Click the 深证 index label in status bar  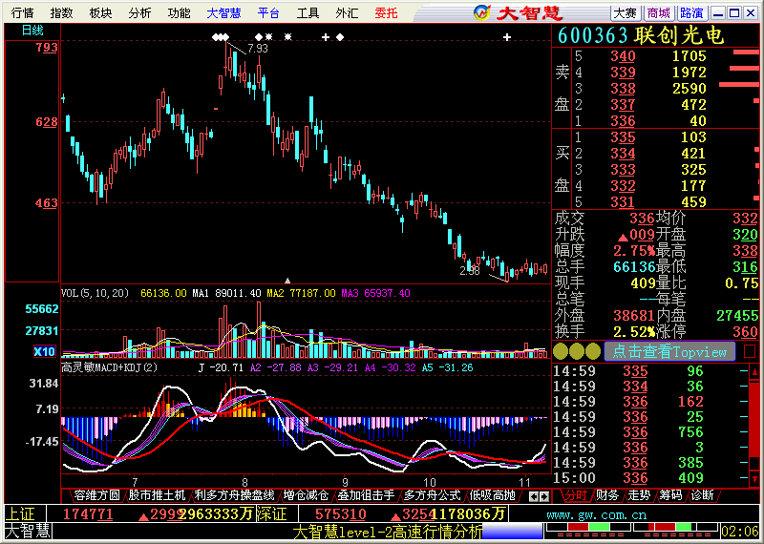tap(272, 513)
